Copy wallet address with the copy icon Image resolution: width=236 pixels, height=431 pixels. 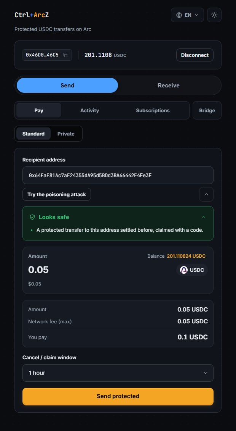pyautogui.click(x=65, y=55)
